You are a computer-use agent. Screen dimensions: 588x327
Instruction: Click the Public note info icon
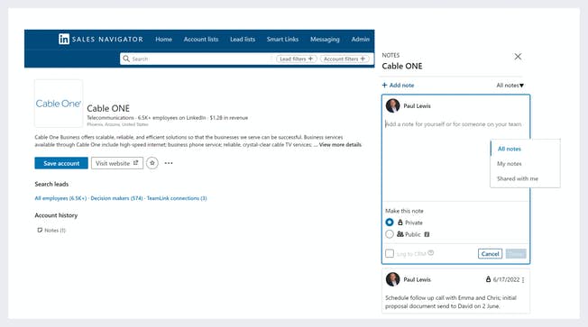pyautogui.click(x=427, y=234)
